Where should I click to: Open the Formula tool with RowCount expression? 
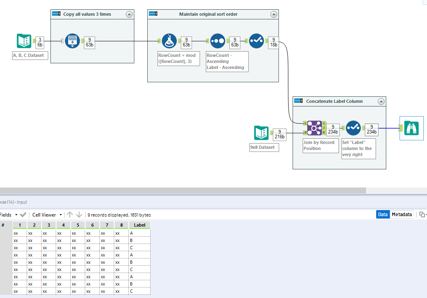point(169,40)
